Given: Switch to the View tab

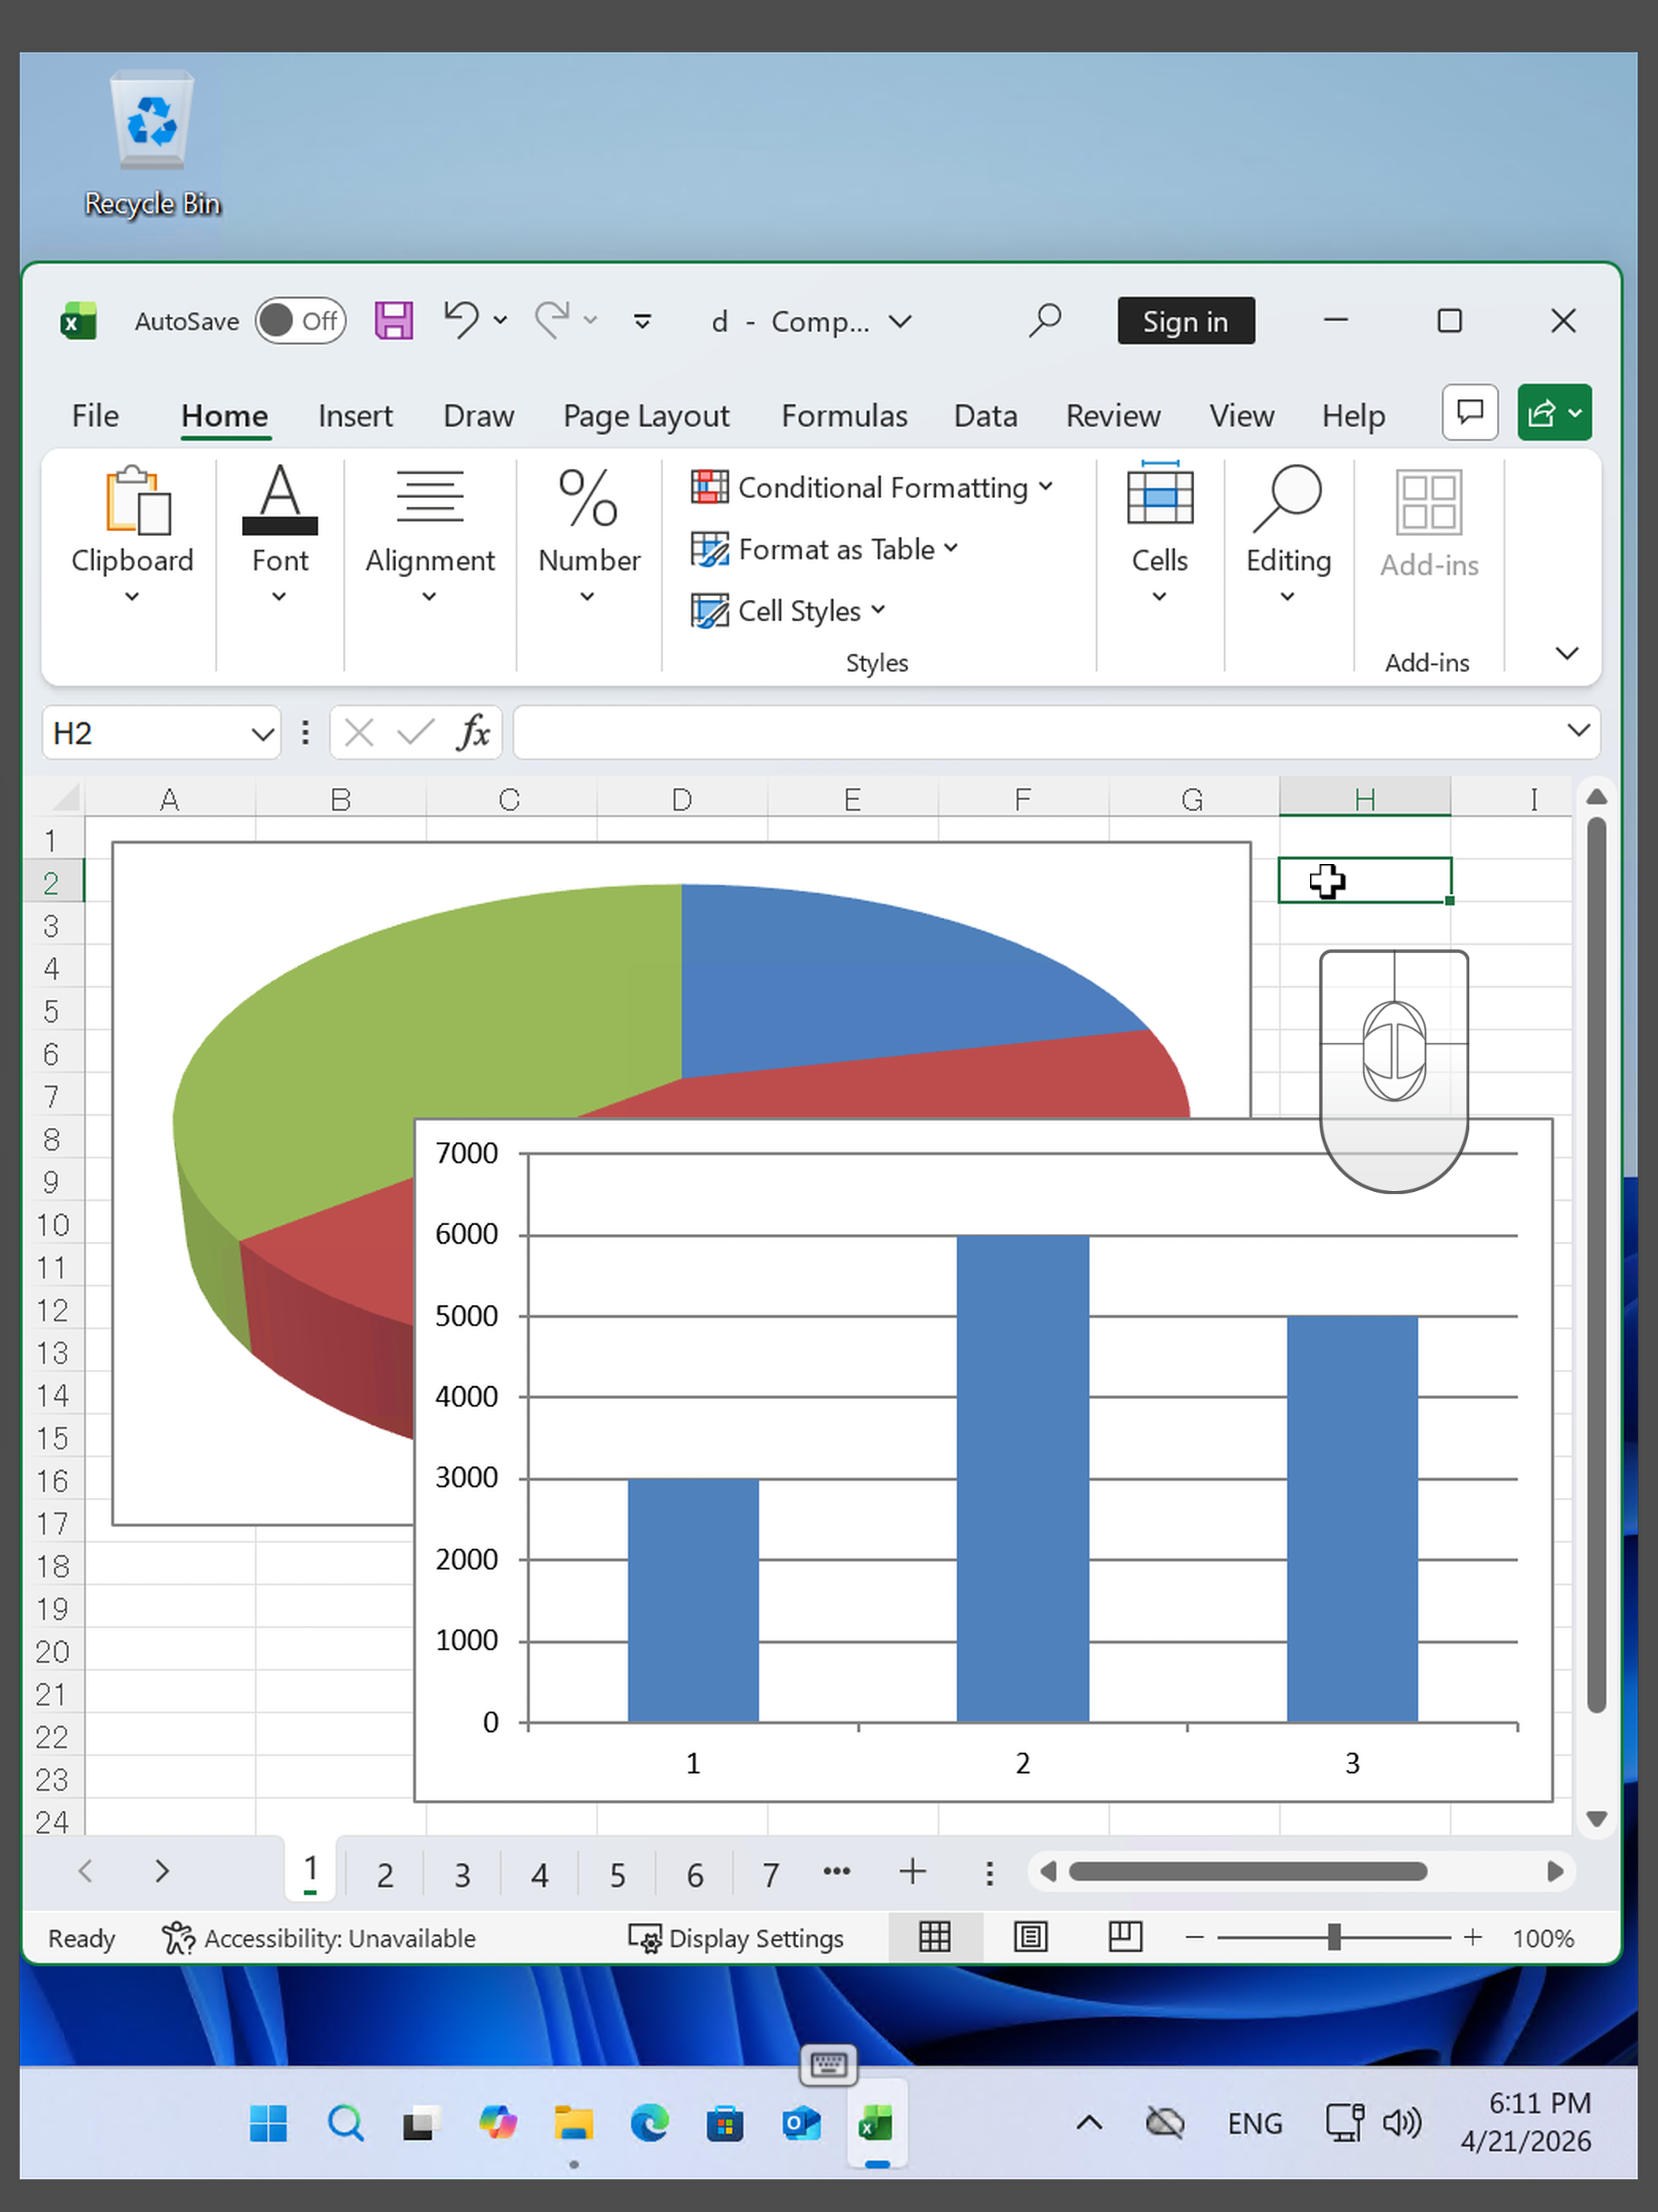Looking at the screenshot, I should pyautogui.click(x=1241, y=416).
